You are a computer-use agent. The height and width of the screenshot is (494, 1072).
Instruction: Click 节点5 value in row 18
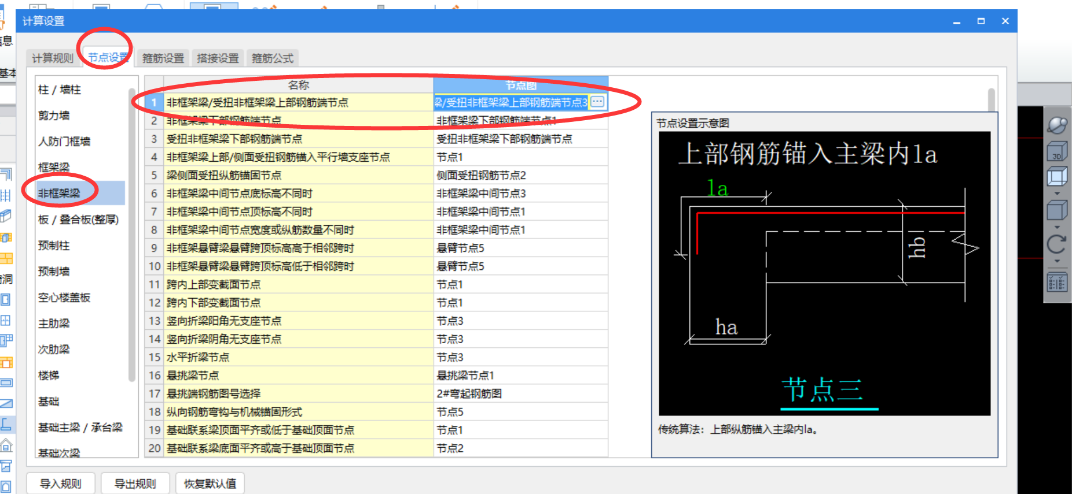[x=521, y=412]
